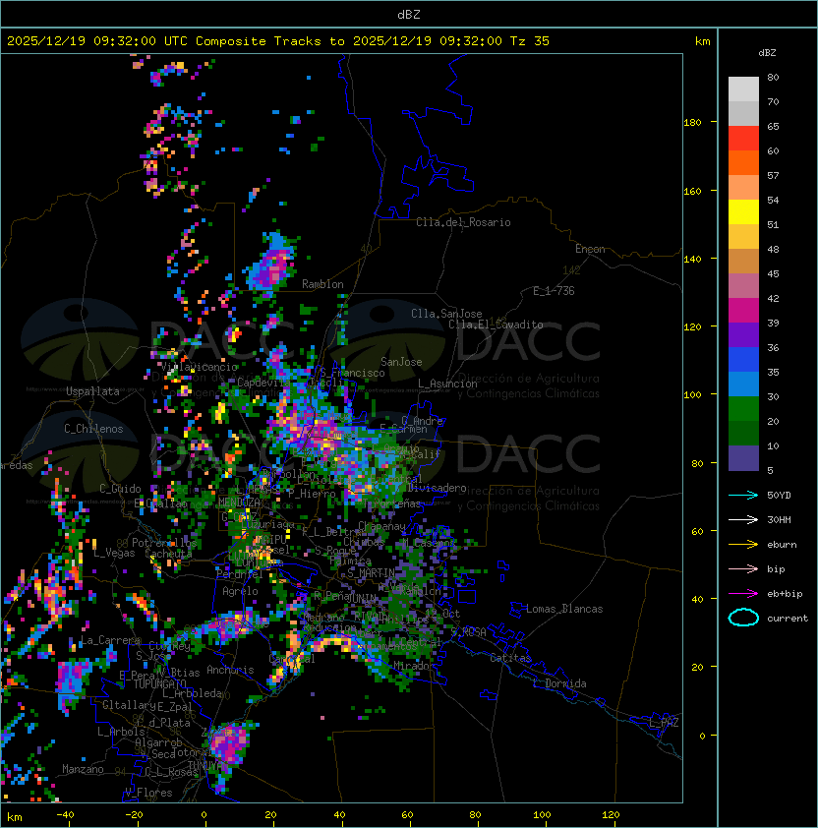Click the E_1-736 map label
This screenshot has height=828, width=818.
tap(554, 291)
